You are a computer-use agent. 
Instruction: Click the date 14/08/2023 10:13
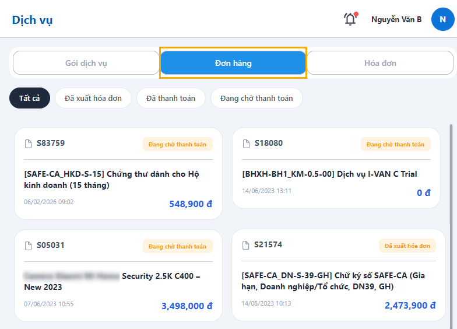tap(266, 303)
